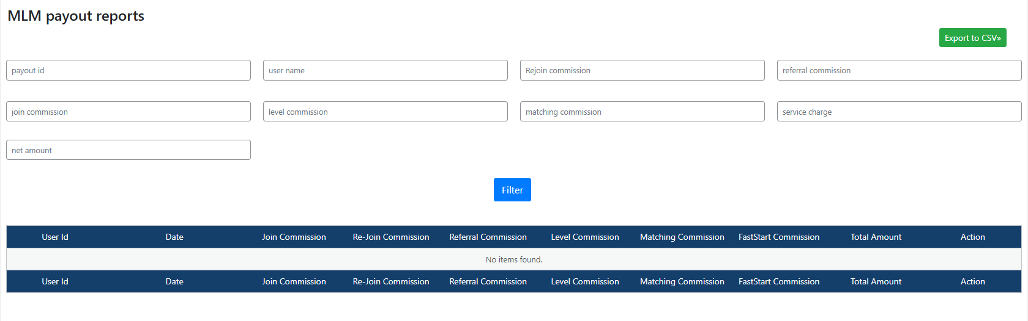Select Level Commission in the bottom footer row

tap(585, 281)
